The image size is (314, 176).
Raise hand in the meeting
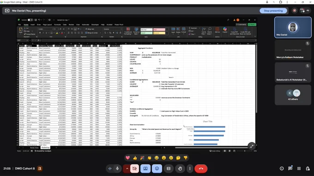(180, 169)
